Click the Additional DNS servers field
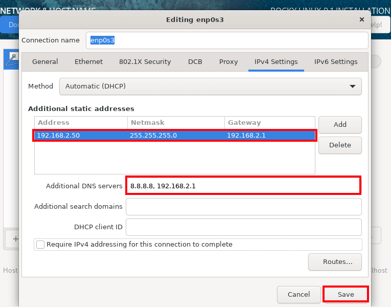 click(243, 186)
